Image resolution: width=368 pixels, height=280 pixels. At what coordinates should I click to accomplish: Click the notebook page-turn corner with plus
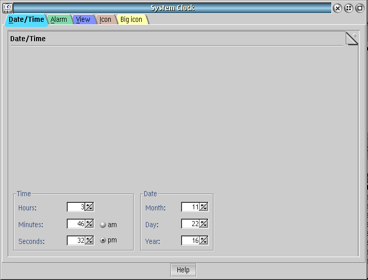(x=352, y=39)
